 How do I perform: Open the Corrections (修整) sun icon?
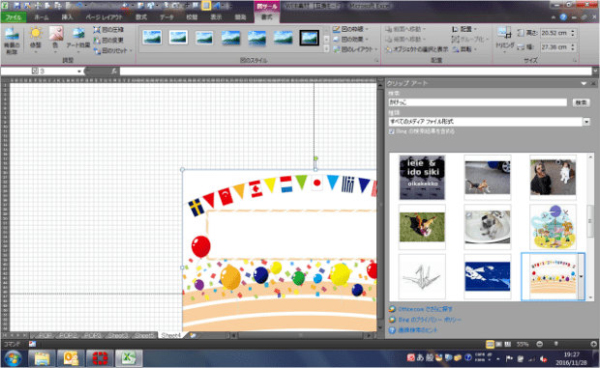(x=35, y=39)
